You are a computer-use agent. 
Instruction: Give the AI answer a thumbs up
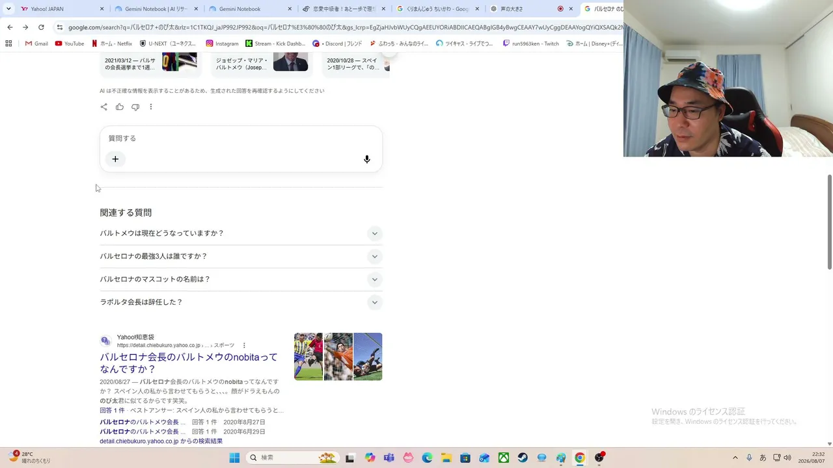pos(120,107)
